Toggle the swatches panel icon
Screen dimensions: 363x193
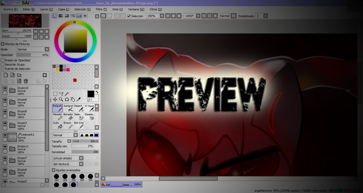point(79,16)
